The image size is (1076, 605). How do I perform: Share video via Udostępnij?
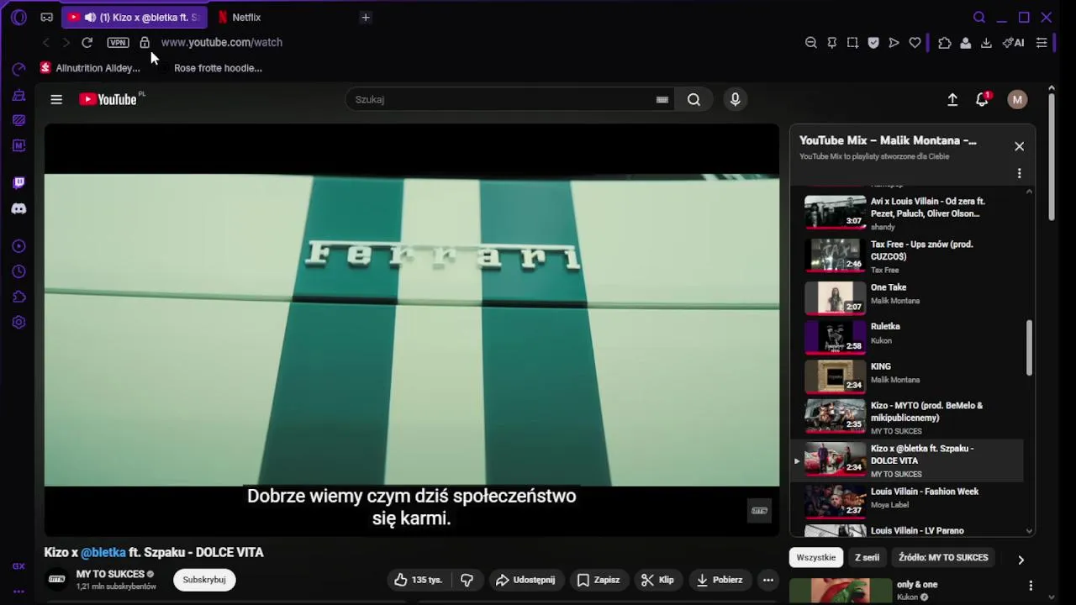pyautogui.click(x=525, y=580)
